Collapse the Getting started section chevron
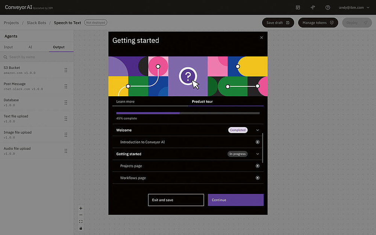376x235 pixels. (x=258, y=154)
